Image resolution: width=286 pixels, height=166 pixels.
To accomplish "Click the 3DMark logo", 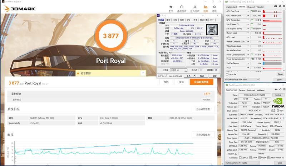I will click(20, 9).
